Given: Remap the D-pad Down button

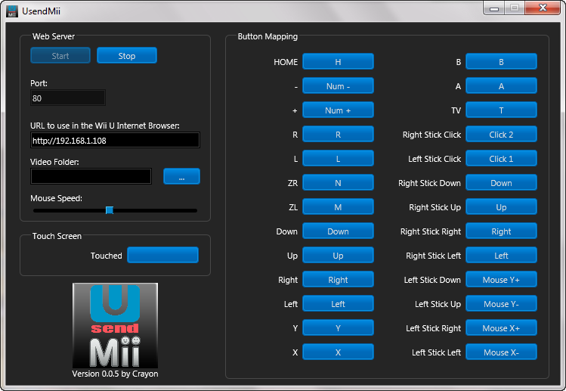Looking at the screenshot, I should pos(338,231).
